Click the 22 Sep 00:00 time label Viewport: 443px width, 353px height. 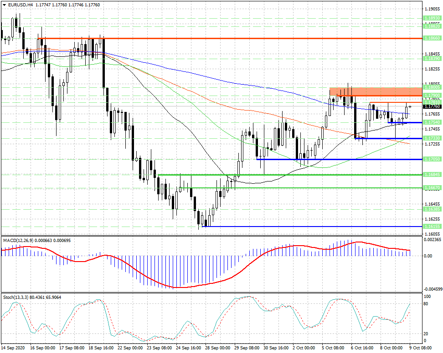[x=130, y=348]
